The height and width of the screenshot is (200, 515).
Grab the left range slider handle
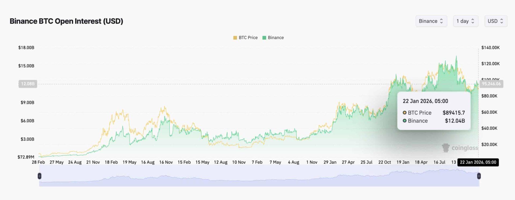click(x=39, y=176)
